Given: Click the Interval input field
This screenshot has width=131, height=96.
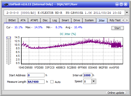Looking at the screenshot, I should click(87, 75).
